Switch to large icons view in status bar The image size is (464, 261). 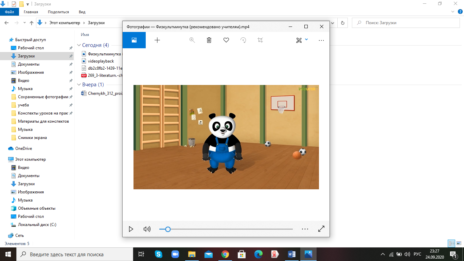(459, 243)
